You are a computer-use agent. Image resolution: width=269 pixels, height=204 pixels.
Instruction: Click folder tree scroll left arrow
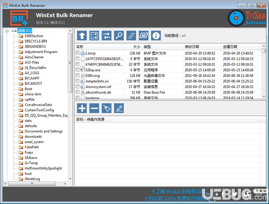pos(6,184)
